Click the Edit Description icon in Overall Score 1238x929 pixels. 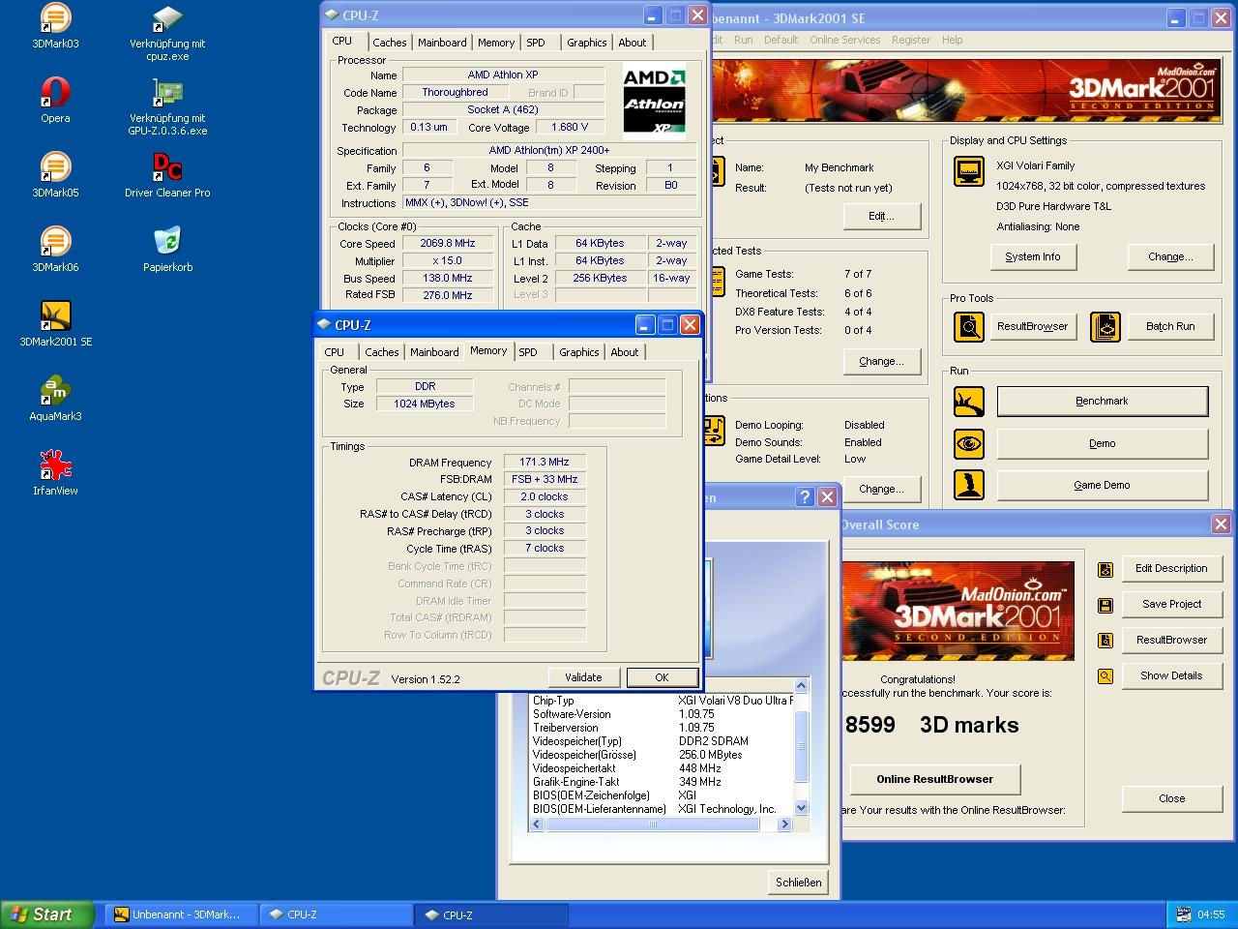pos(1105,569)
